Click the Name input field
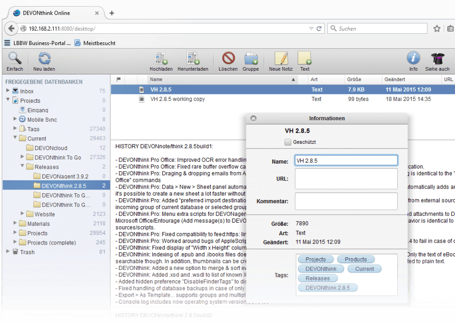Viewport: 455px width, 324px height. (x=346, y=160)
